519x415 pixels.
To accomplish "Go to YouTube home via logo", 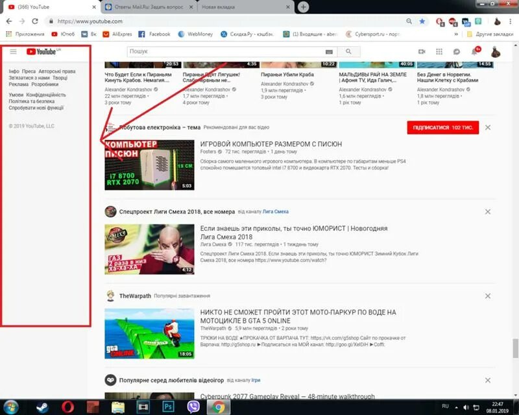I will click(42, 51).
